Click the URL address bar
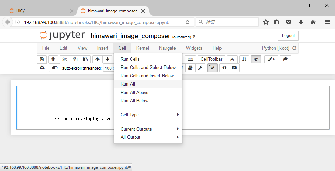 (102, 22)
